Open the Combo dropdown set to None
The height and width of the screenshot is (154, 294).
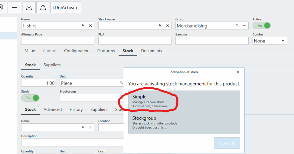pos(270,41)
